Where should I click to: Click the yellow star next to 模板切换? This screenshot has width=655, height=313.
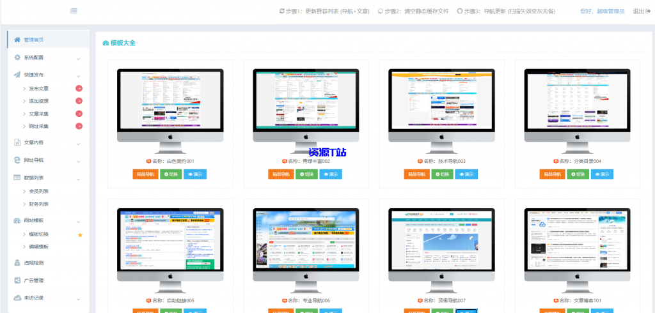(80, 235)
